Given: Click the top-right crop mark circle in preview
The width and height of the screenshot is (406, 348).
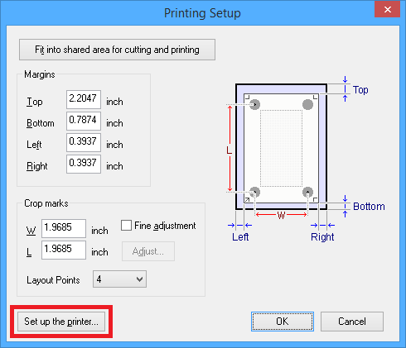Looking at the screenshot, I should (307, 104).
